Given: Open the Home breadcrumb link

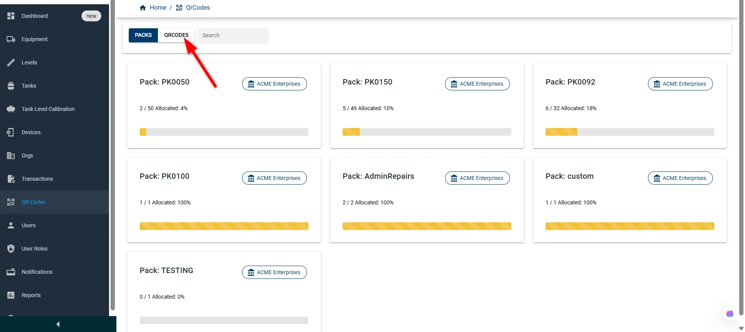Looking at the screenshot, I should (158, 8).
